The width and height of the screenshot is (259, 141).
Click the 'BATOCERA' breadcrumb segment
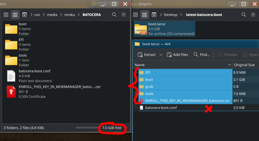pyautogui.click(x=92, y=15)
